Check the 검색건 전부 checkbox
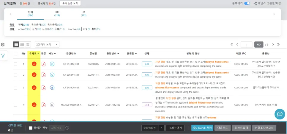287x134 pixels. click(31, 128)
